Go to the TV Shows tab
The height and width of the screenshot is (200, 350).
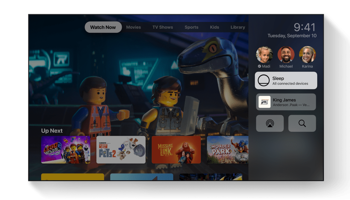pyautogui.click(x=163, y=27)
